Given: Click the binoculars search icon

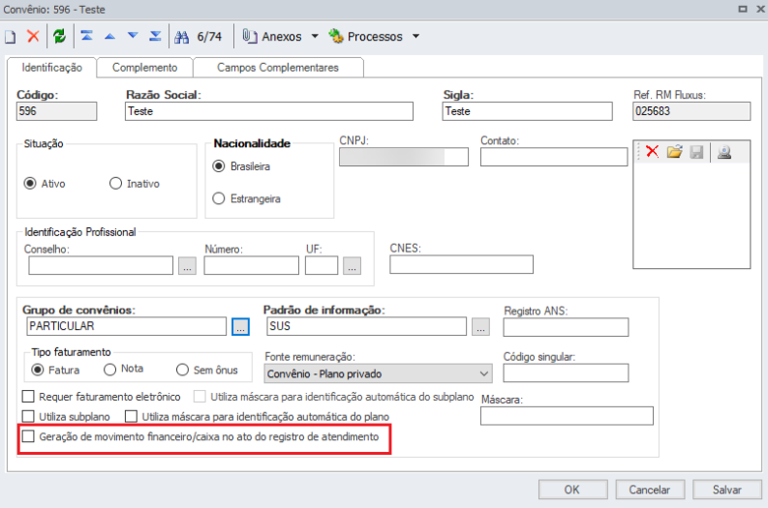Looking at the screenshot, I should tap(181, 37).
